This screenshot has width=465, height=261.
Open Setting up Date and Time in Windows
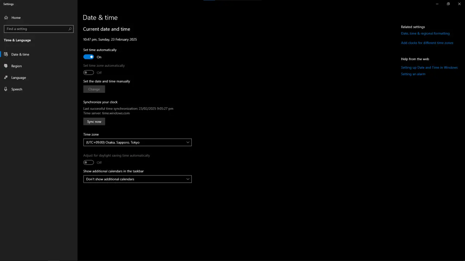pos(429,67)
